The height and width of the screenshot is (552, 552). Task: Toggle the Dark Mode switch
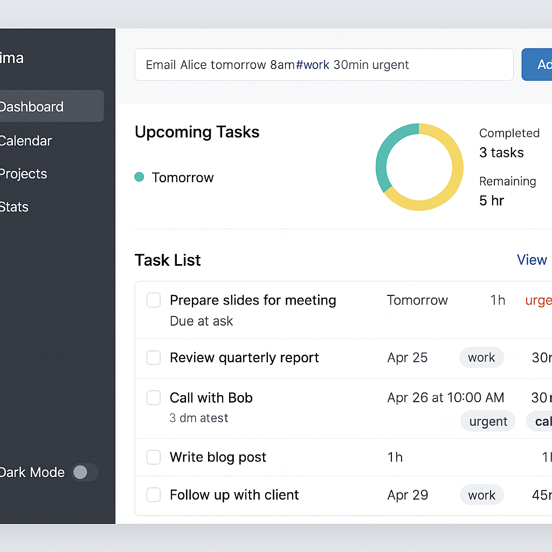(85, 472)
